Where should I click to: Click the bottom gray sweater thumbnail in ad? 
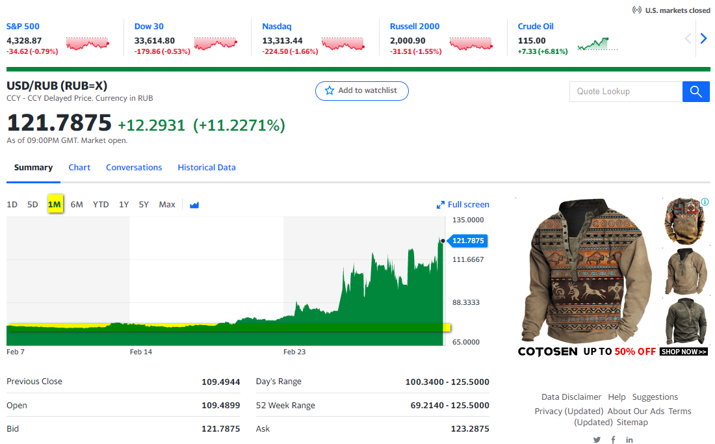[685, 321]
